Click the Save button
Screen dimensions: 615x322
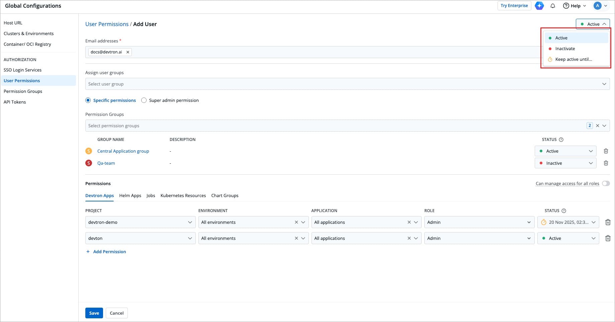click(94, 313)
